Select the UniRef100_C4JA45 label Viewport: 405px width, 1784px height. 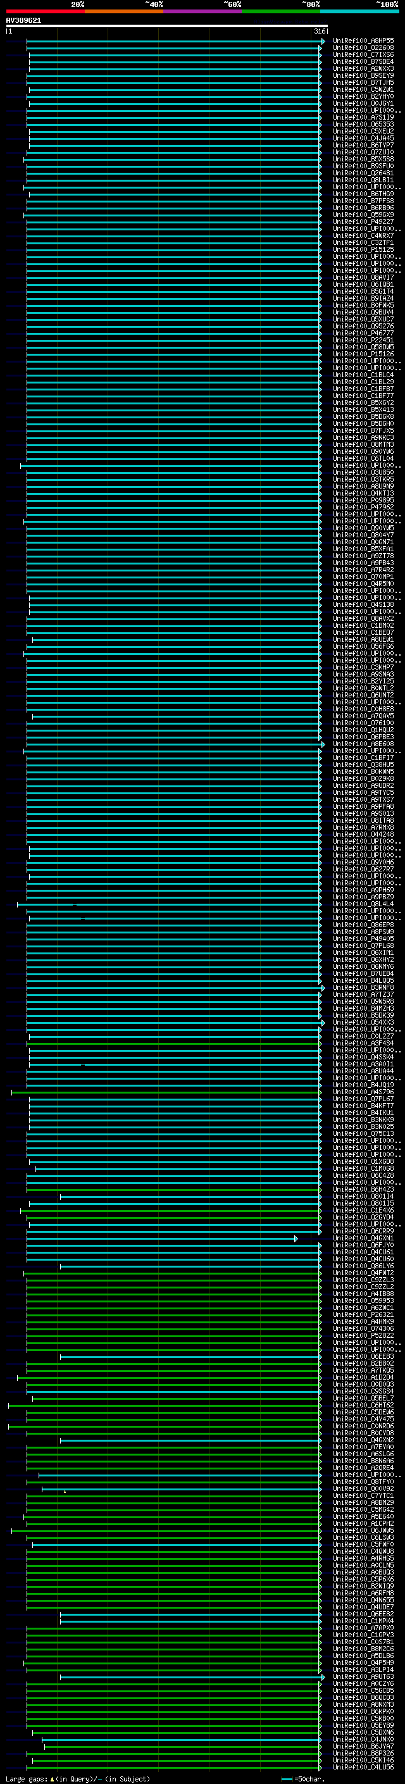[363, 139]
